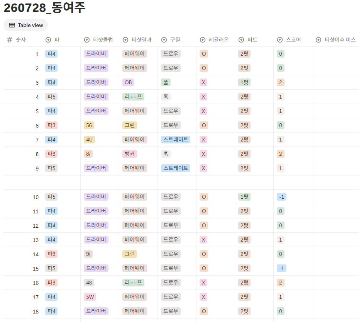This screenshot has width=359, height=322.
Task: Select the 풀 tag in row 3
Action: [166, 82]
